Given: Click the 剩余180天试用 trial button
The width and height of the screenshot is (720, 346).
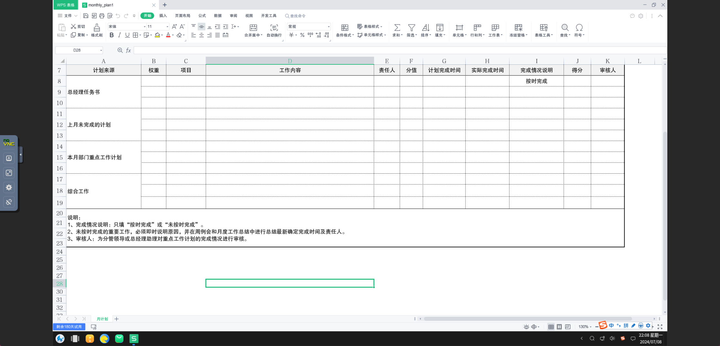Looking at the screenshot, I should [x=69, y=327].
